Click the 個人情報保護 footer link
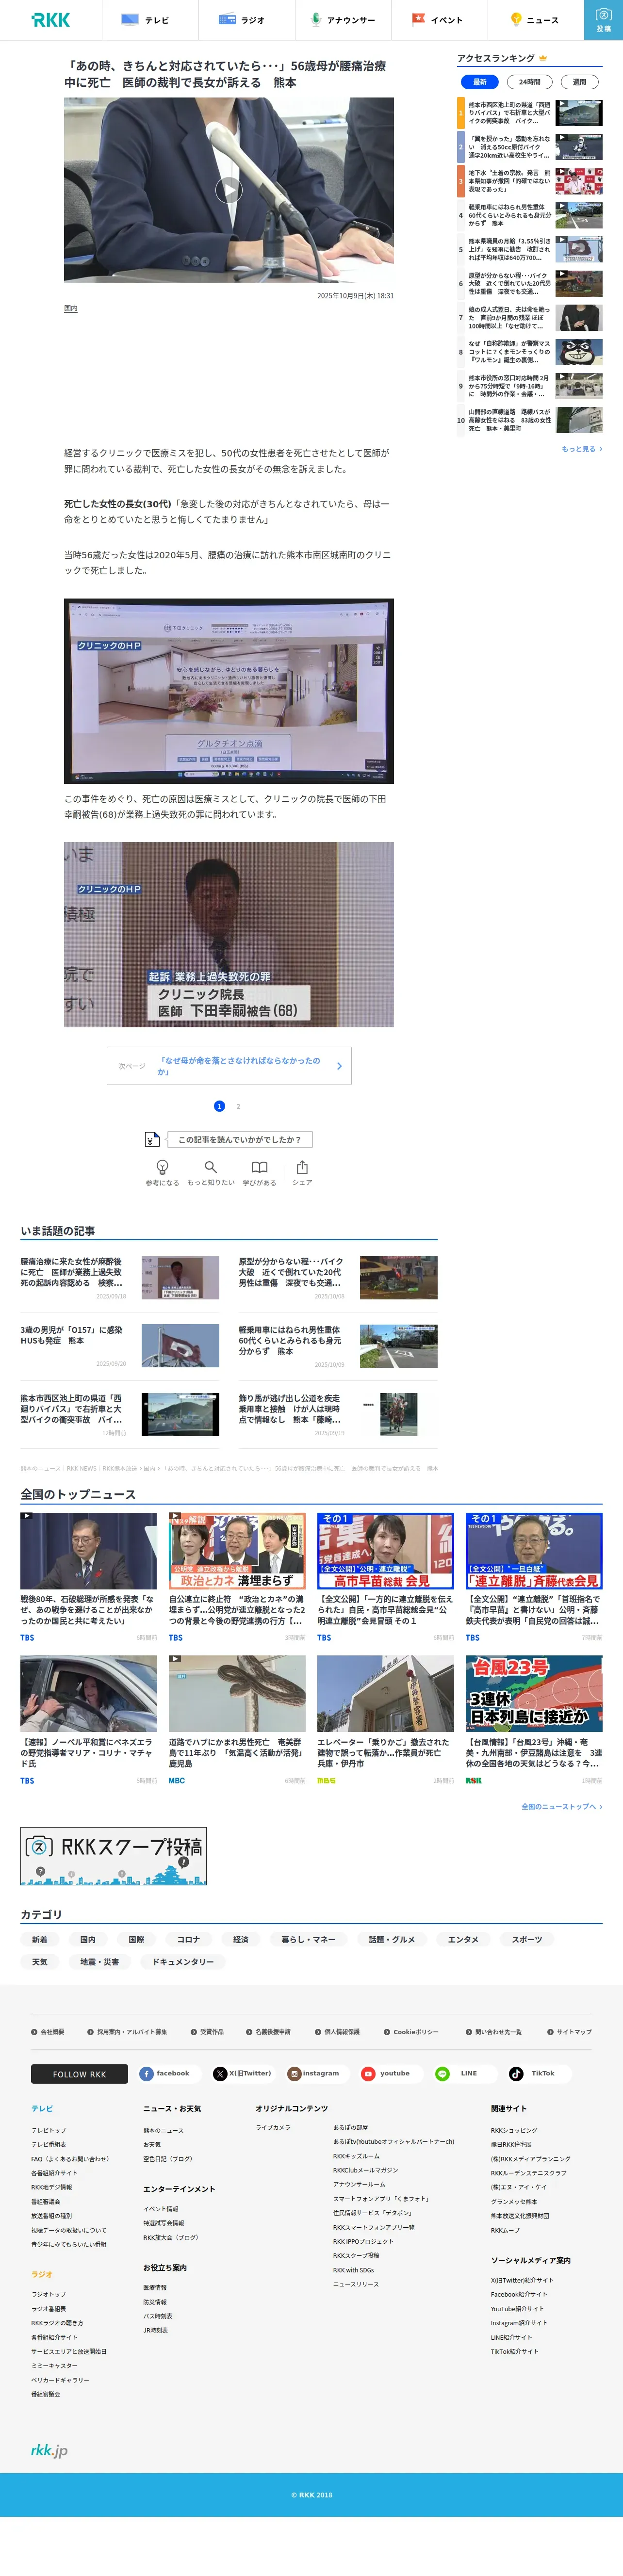 click(337, 2032)
